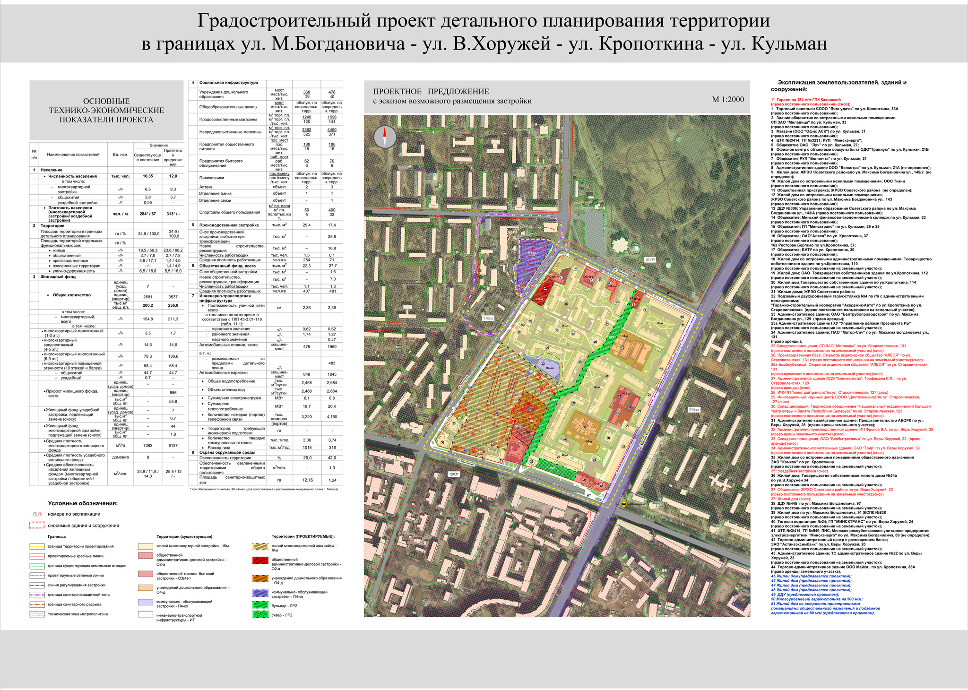Click the Границы legend subheading
The width and height of the screenshot is (968, 690).
pos(57,537)
